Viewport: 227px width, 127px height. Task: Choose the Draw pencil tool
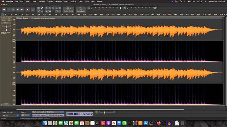38,11
